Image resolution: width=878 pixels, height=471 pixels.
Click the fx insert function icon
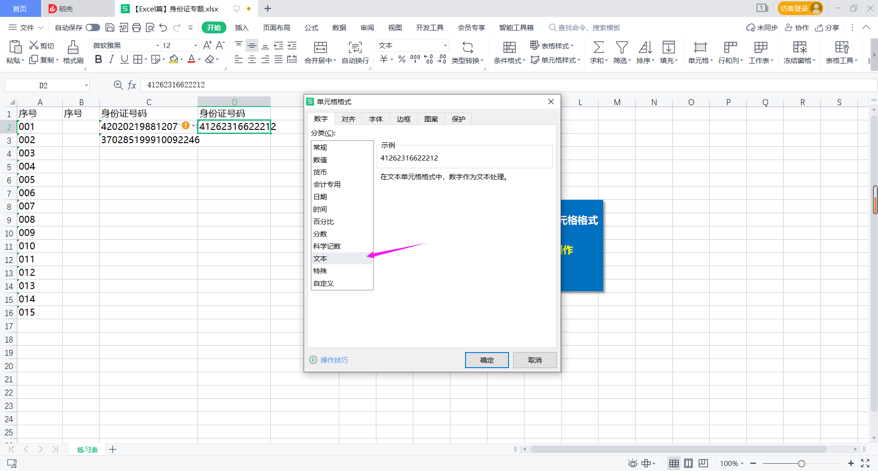click(x=132, y=85)
